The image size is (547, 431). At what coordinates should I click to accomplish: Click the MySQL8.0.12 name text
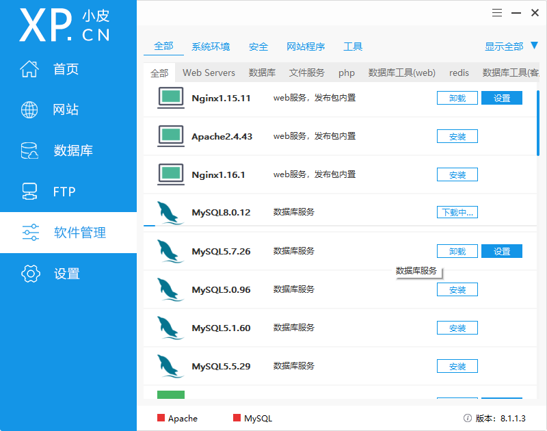pyautogui.click(x=221, y=212)
